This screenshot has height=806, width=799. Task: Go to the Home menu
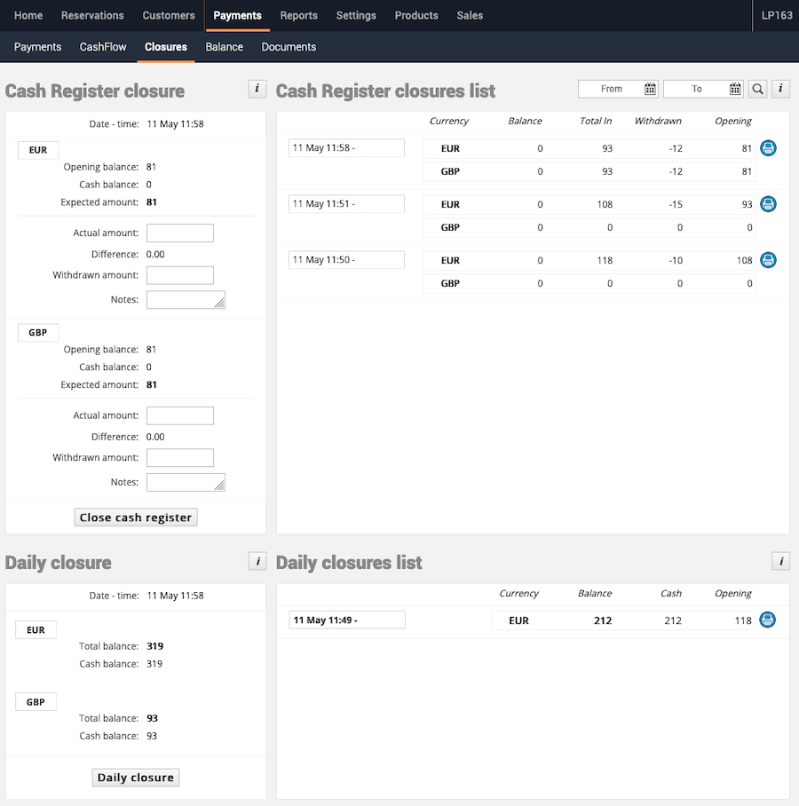(x=28, y=15)
